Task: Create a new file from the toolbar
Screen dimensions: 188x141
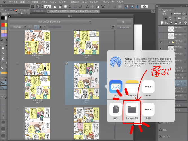Action: pyautogui.click(x=55, y=7)
